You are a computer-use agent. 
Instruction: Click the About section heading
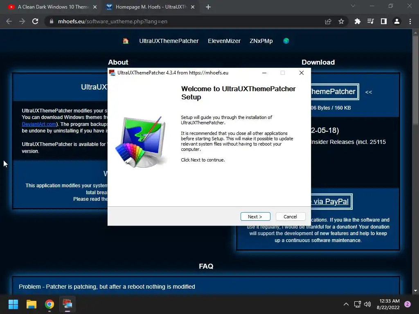(x=118, y=62)
